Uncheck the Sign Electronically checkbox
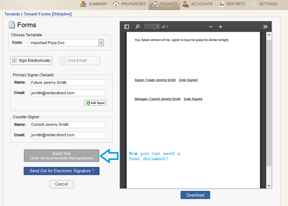The height and width of the screenshot is (206, 288). point(14,61)
